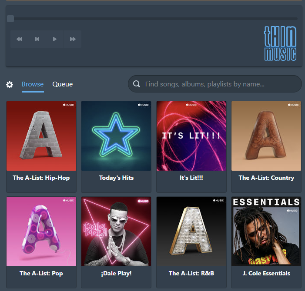Open The A-List: R&B glitter cover
305x291 pixels.
[191, 231]
